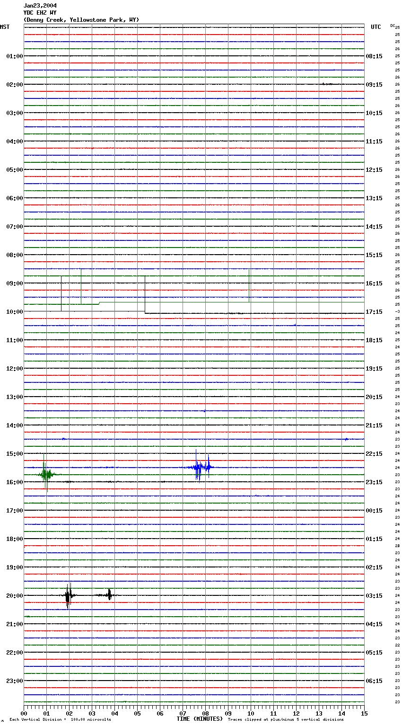This screenshot has height=726, width=402.
Task: Click minute tick label 00 on axis
Action: click(24, 713)
